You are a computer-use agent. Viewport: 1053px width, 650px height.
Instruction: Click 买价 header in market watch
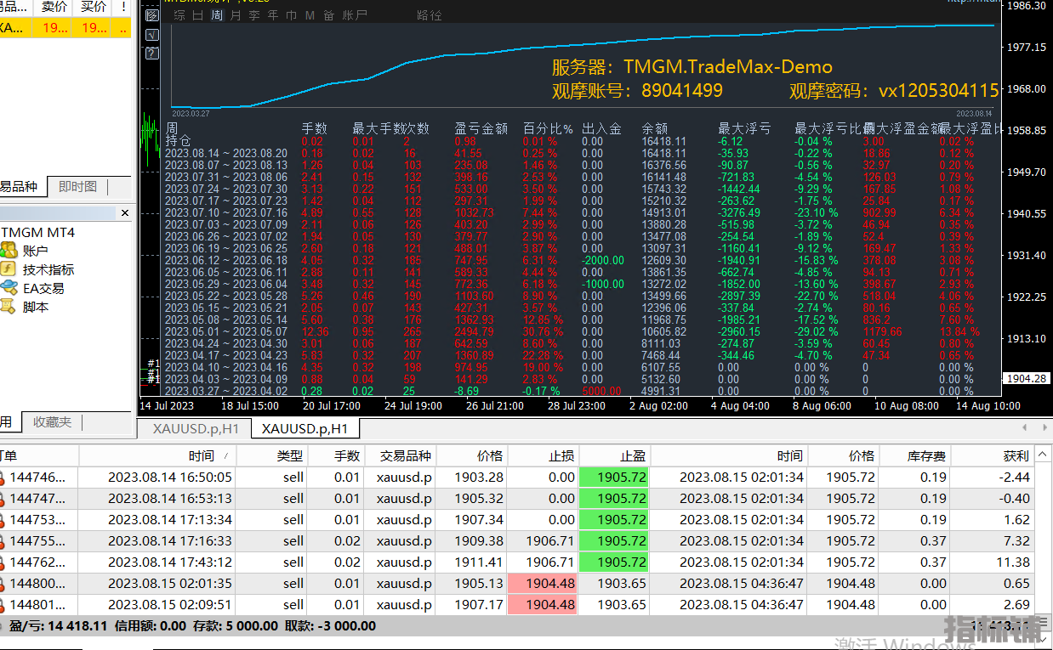(x=93, y=7)
